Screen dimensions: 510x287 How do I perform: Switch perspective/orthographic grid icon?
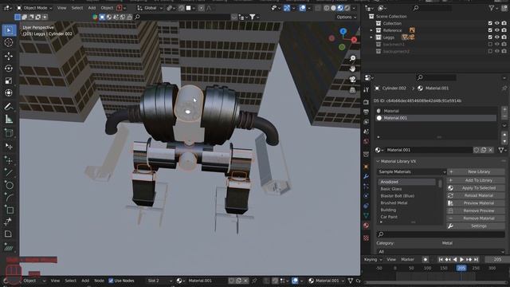tap(352, 89)
